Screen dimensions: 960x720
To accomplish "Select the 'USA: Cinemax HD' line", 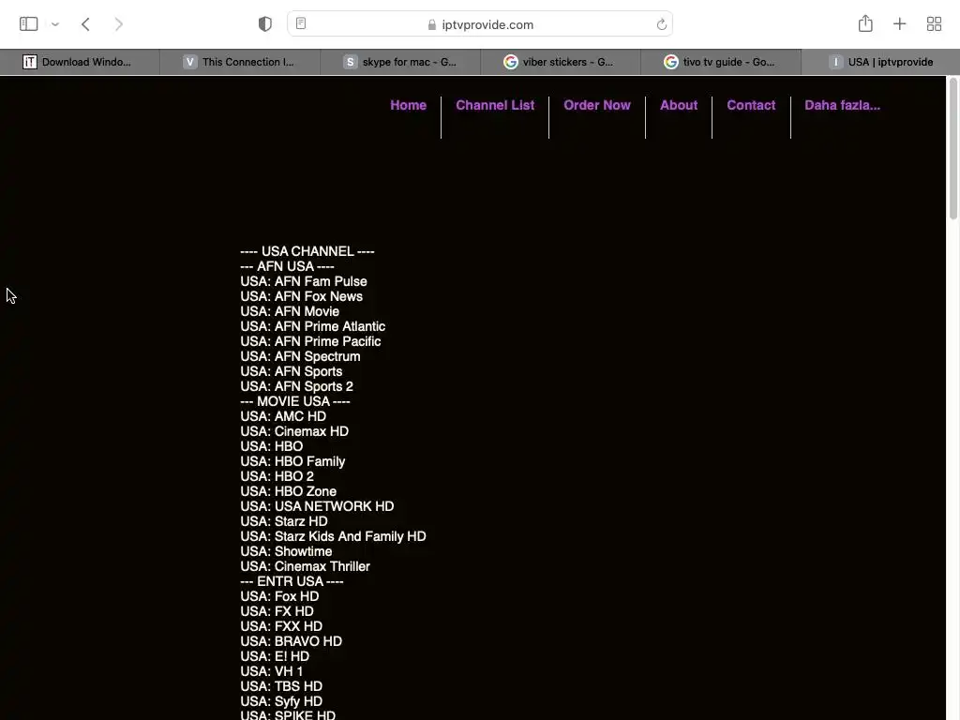I will click(294, 431).
